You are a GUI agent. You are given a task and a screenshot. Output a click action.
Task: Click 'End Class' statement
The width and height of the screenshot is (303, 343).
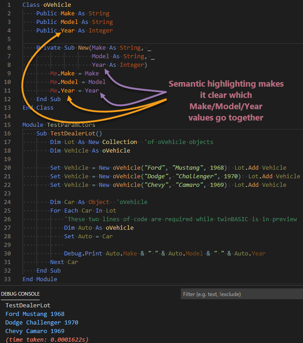(38, 107)
